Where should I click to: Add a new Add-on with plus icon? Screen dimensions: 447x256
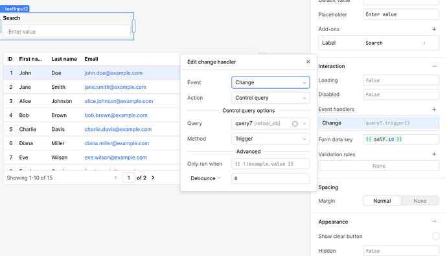(434, 29)
